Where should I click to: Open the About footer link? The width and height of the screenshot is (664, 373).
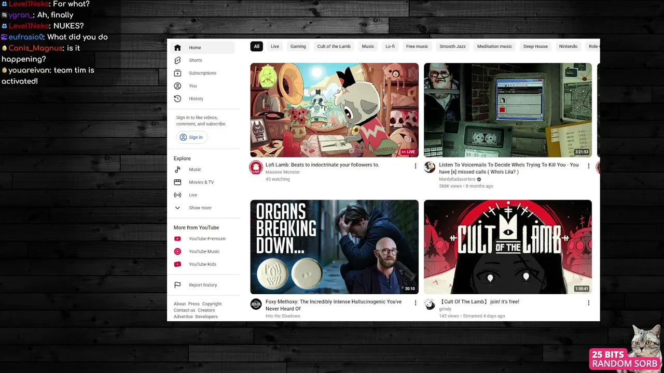coord(179,304)
